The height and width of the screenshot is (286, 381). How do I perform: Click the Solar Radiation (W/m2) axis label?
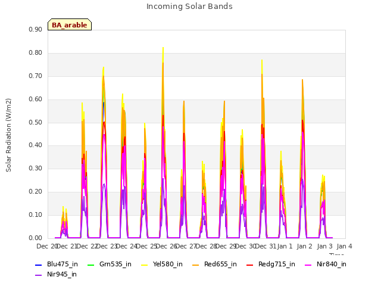[x=8, y=135]
